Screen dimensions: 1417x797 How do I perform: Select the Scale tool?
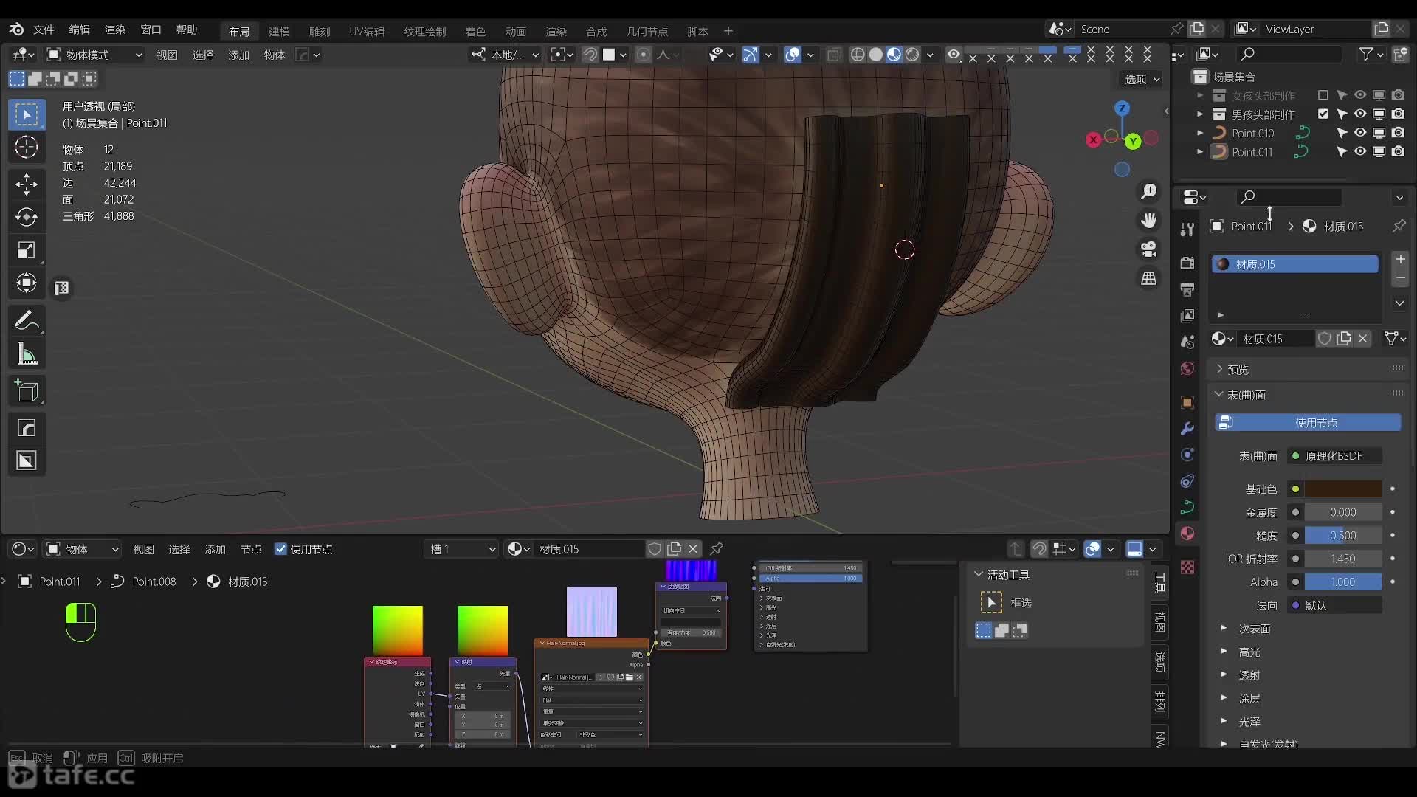(27, 250)
